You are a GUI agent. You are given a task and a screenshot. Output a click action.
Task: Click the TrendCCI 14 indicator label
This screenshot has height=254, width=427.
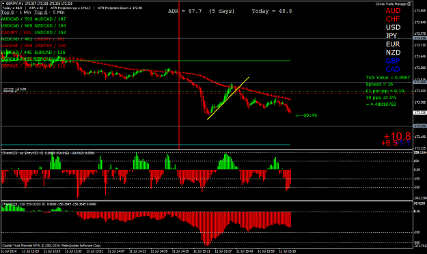48,153
